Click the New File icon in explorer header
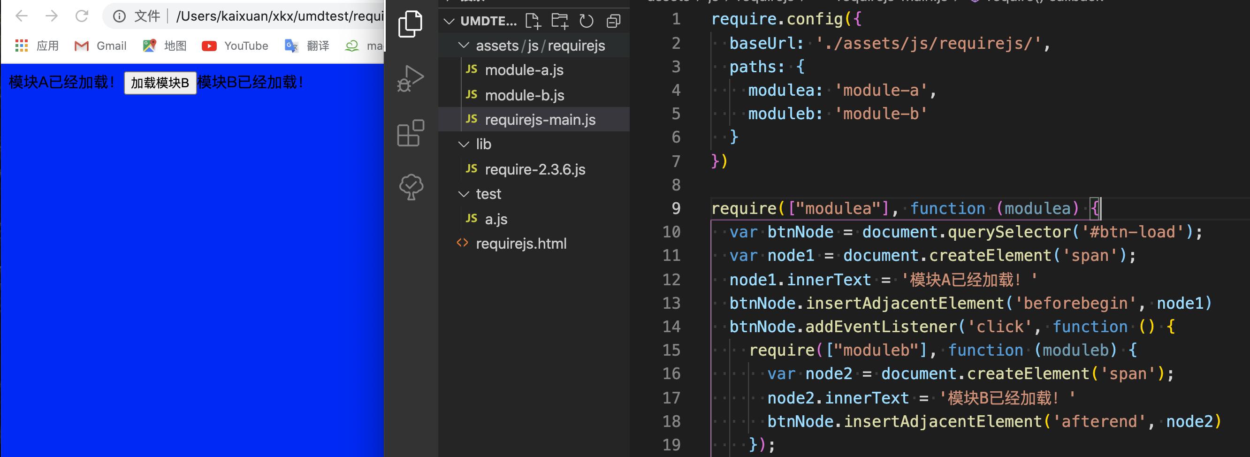The height and width of the screenshot is (457, 1250). click(x=533, y=21)
